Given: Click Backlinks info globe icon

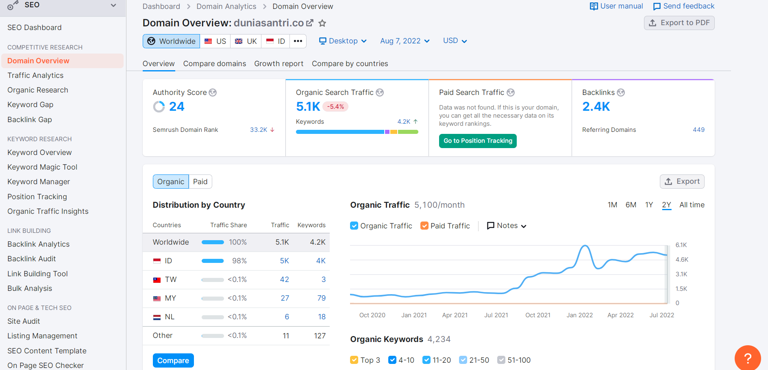Looking at the screenshot, I should click(621, 92).
